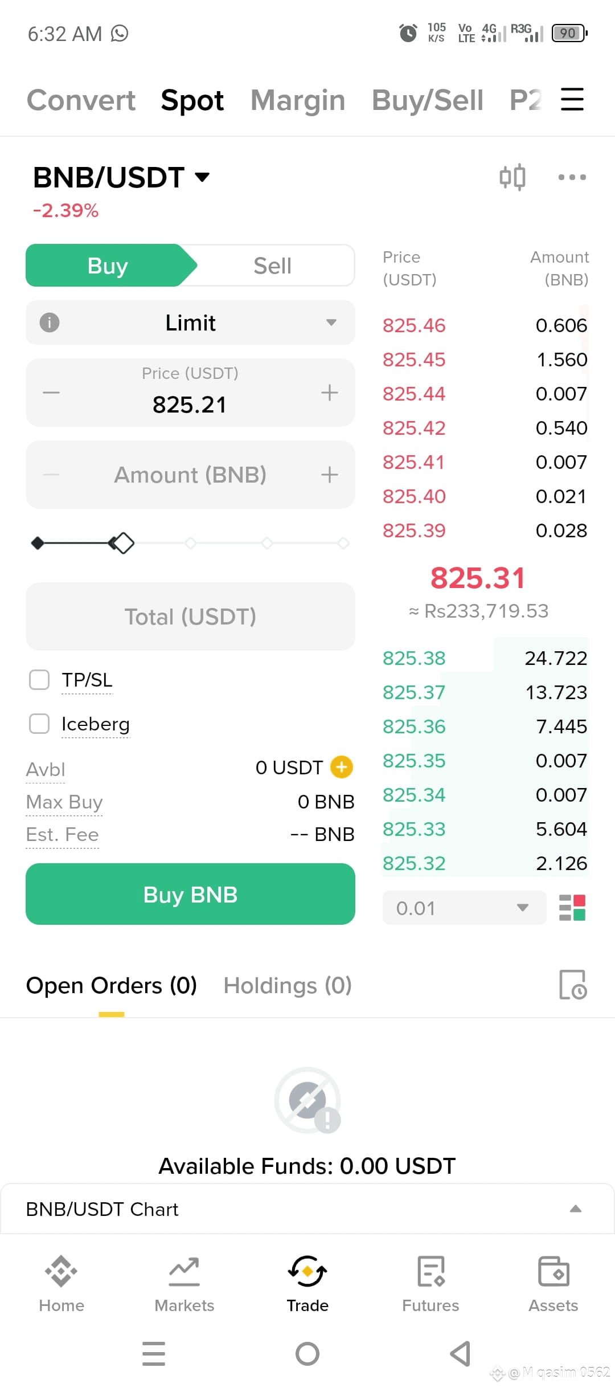Enable the TP/SL checkbox
The image size is (615, 1388).
pos(39,680)
